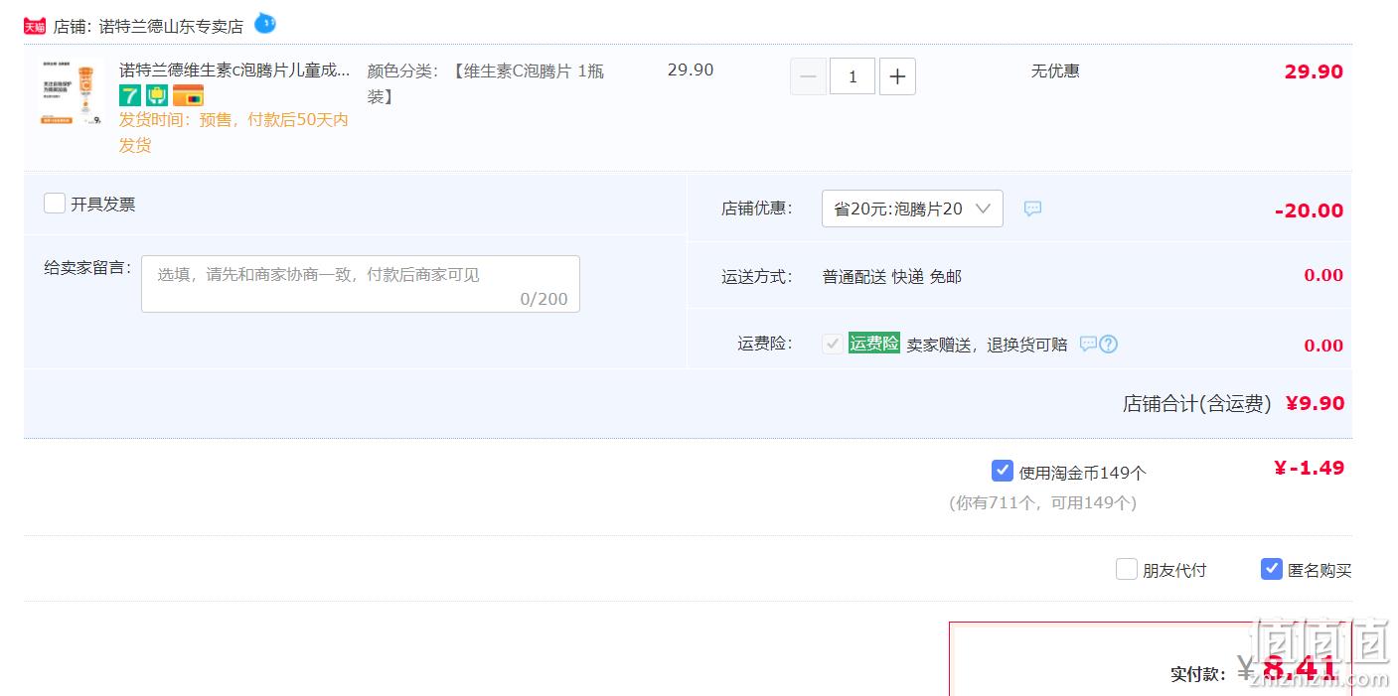Viewport: 1398px width, 696px height.
Task: Click the green 7-day return badge
Action: point(130,95)
